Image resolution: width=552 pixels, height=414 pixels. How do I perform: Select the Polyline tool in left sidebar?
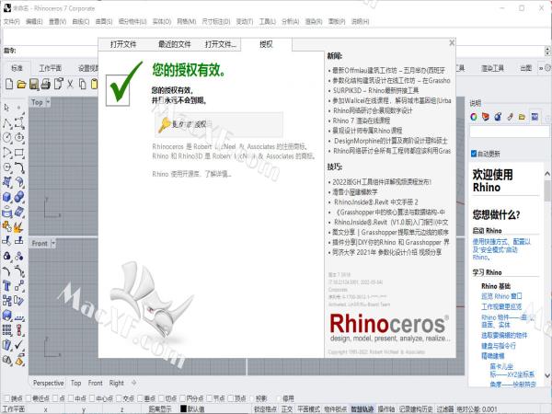(x=6, y=123)
